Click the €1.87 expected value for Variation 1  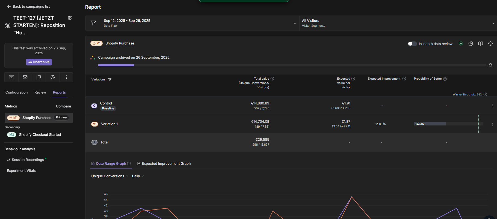[346, 122]
